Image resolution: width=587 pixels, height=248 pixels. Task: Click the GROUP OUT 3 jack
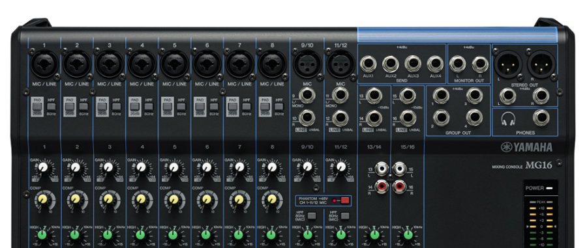[x=474, y=96]
